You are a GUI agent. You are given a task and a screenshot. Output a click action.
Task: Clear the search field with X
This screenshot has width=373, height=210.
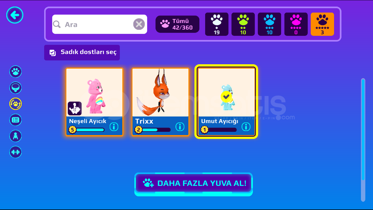click(x=139, y=24)
